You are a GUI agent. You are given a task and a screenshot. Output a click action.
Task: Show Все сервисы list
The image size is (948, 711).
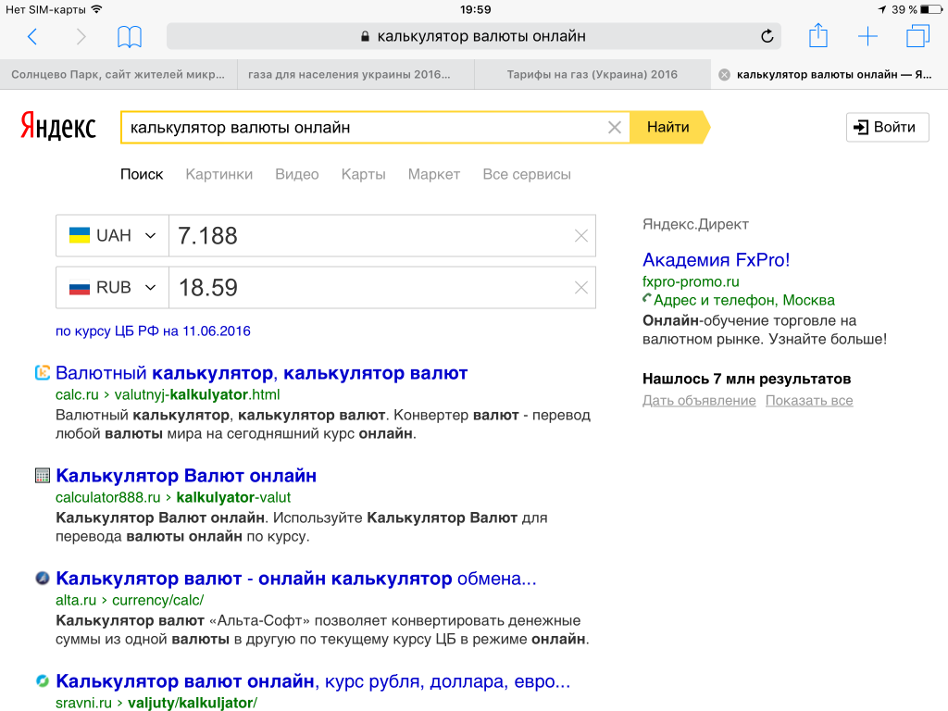tap(527, 175)
